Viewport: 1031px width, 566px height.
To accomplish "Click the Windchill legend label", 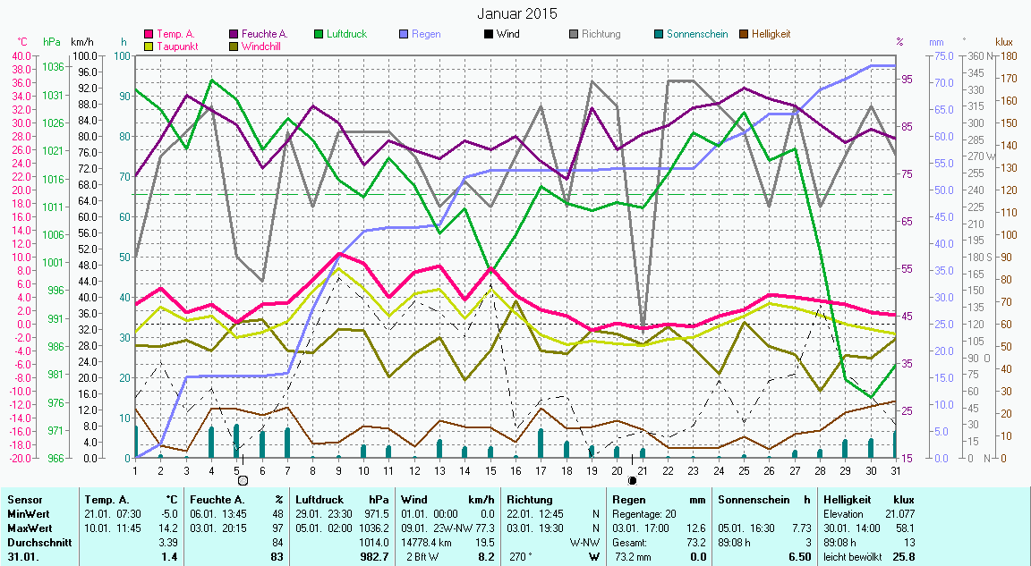I will [x=266, y=46].
